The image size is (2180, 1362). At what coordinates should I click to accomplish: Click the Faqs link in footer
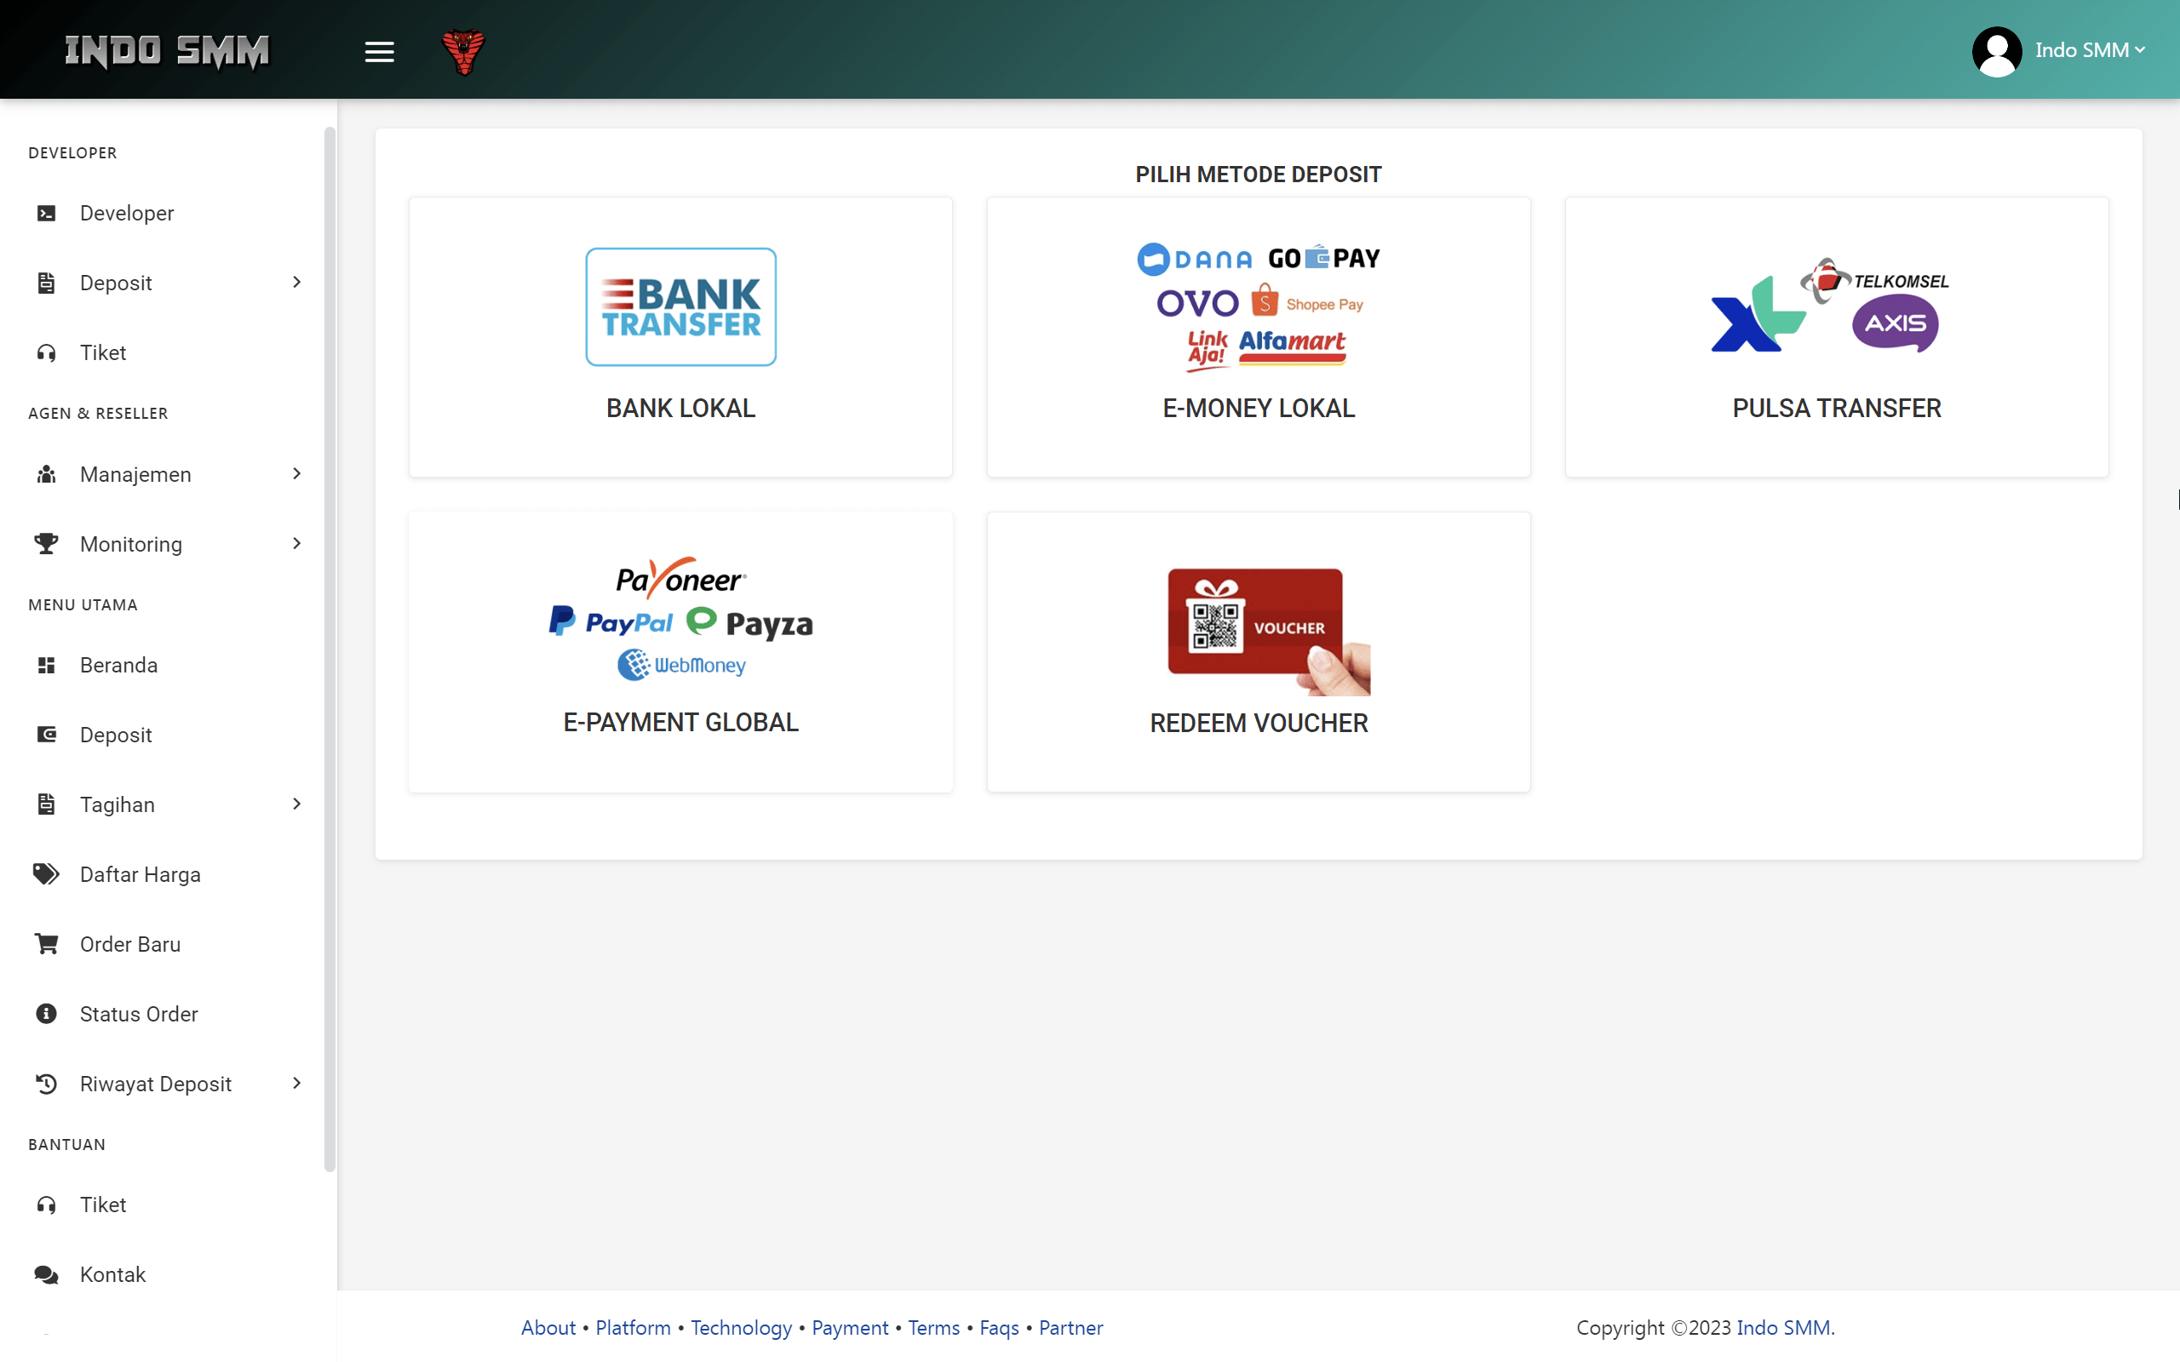pyautogui.click(x=998, y=1328)
